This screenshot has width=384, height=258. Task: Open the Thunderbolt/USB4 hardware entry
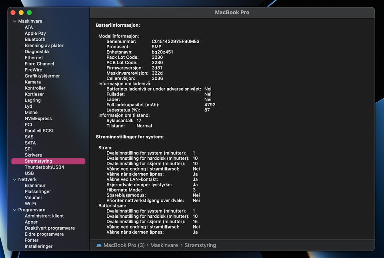coord(44,167)
